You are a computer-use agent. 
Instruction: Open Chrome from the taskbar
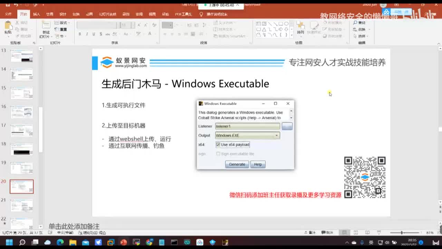tap(149, 242)
